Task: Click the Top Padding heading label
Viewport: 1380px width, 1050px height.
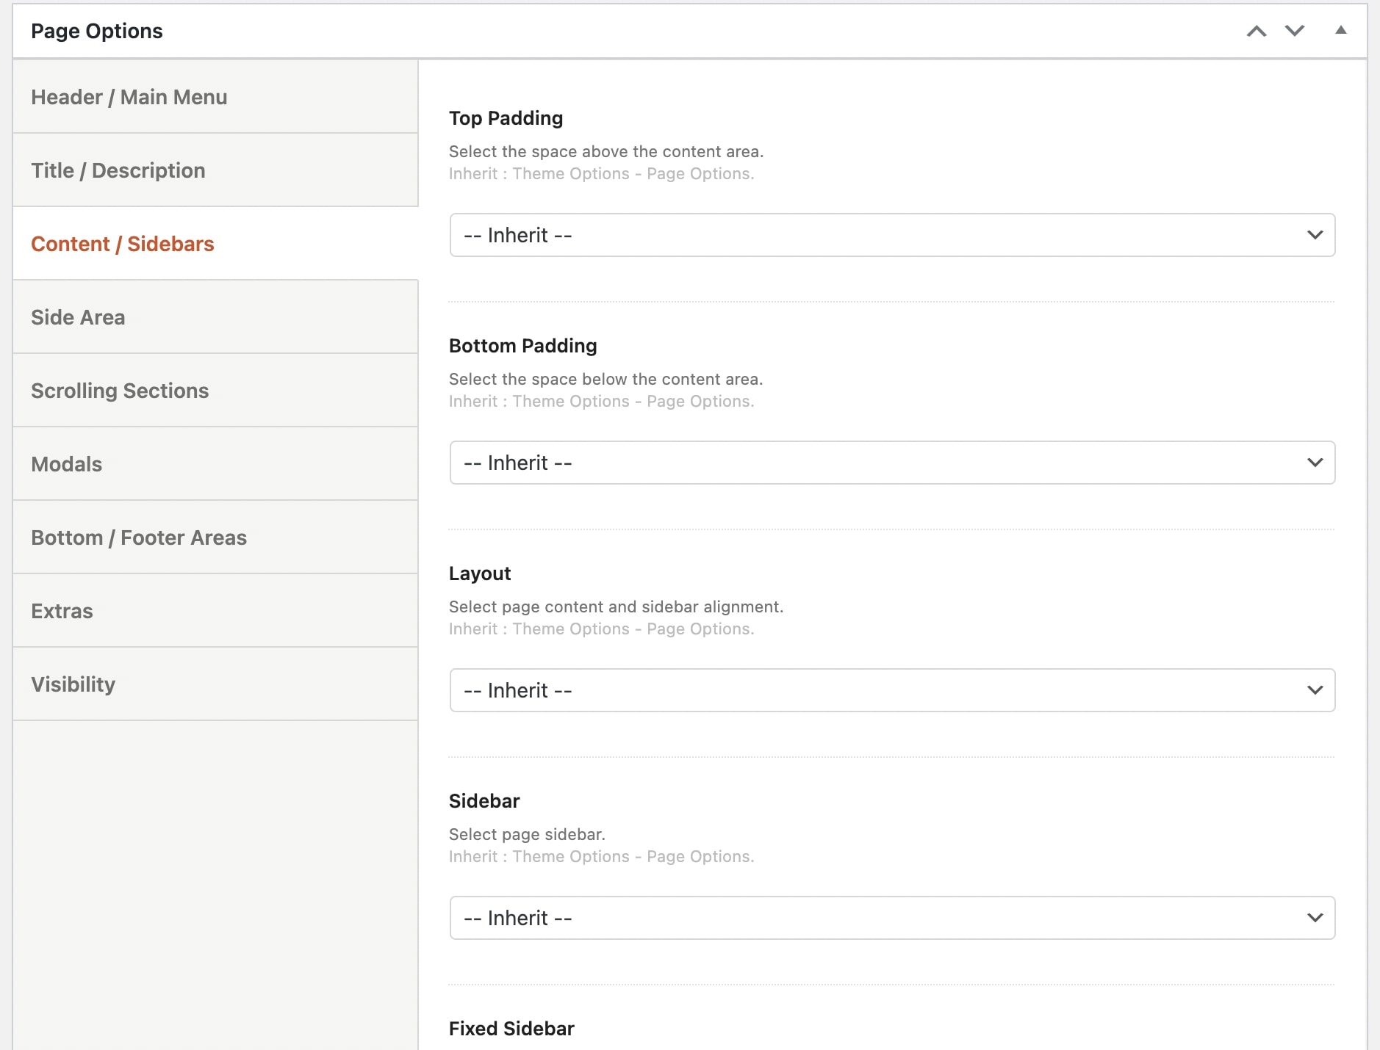Action: point(506,118)
